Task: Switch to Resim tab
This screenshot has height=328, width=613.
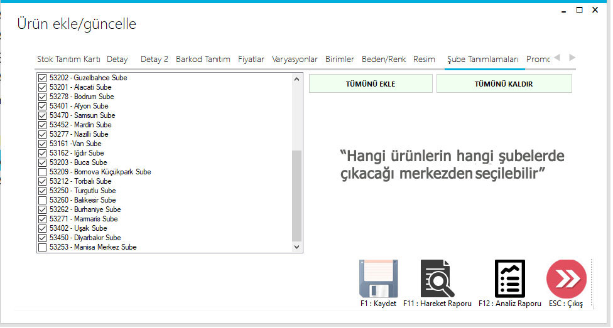Action: [424, 60]
